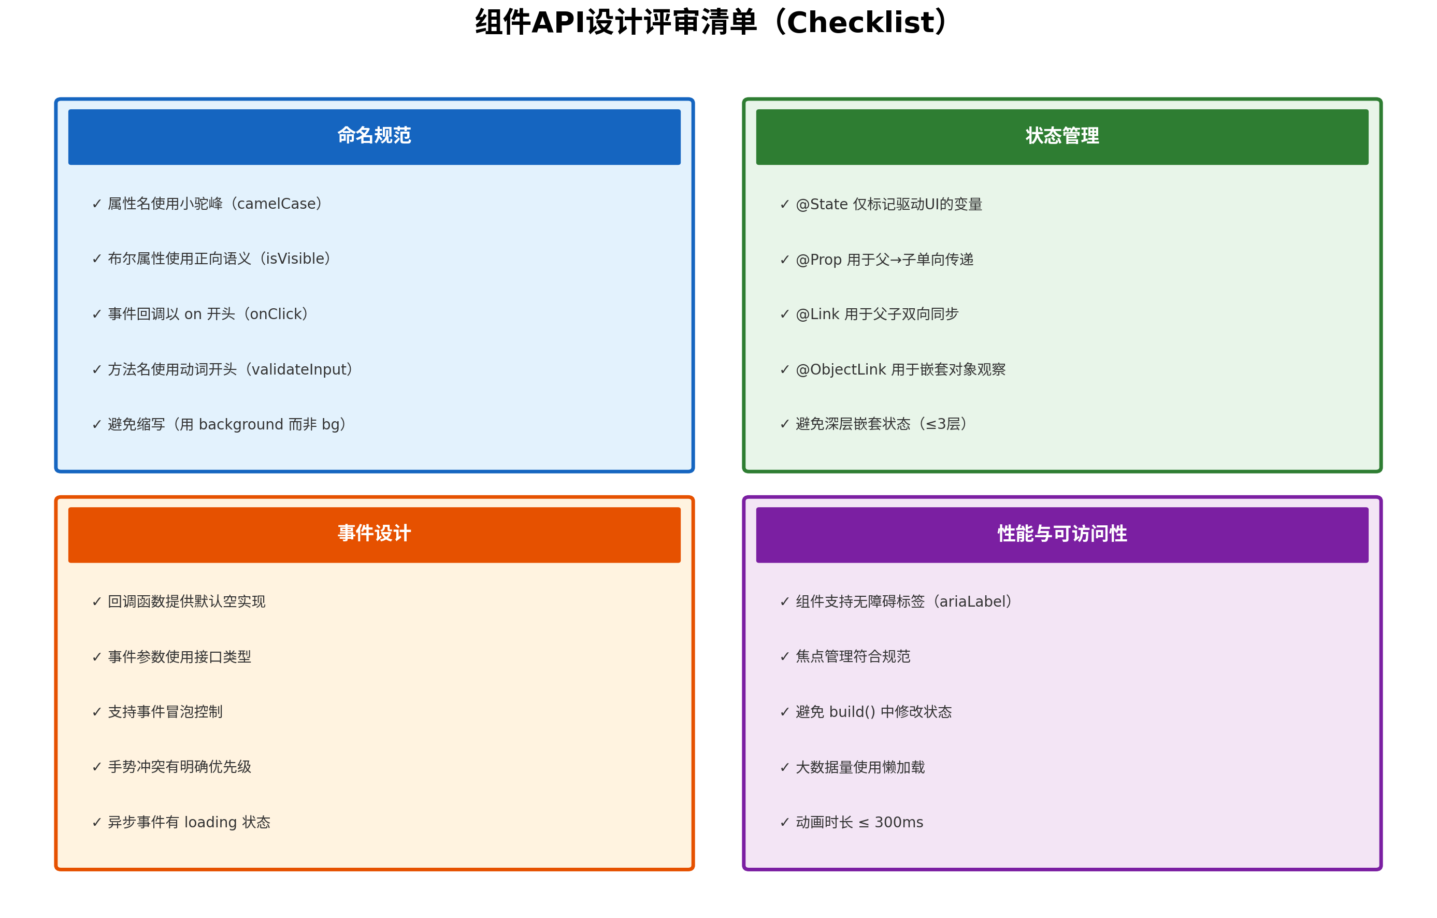
Task: Click item 大数据量使用懒加载
Action: [x=852, y=767]
